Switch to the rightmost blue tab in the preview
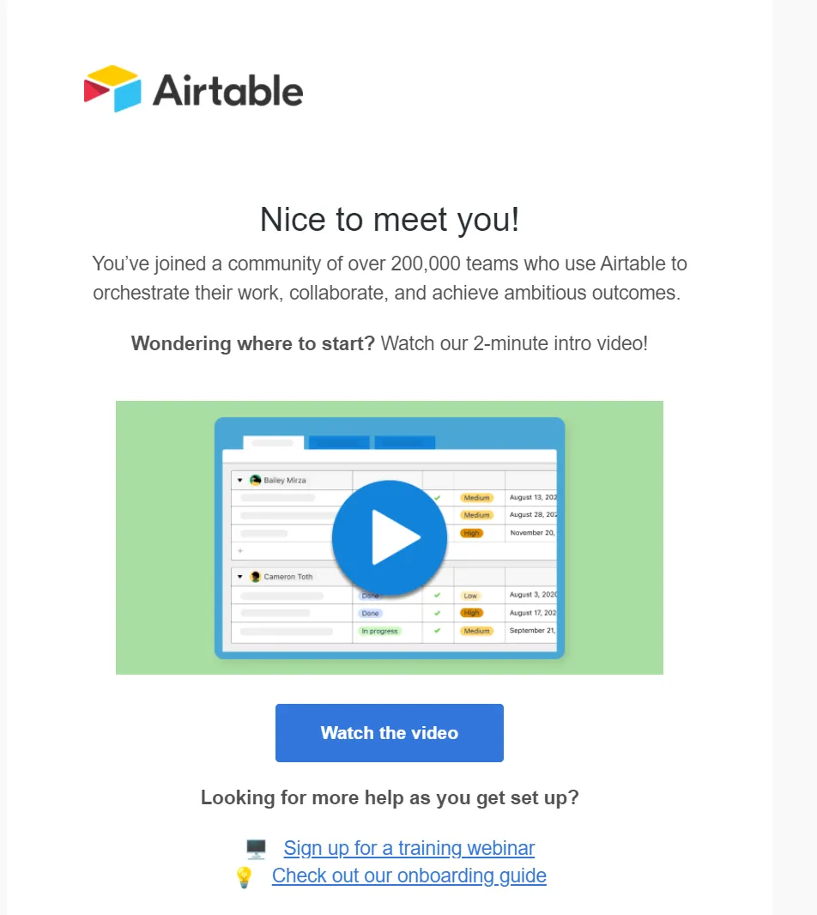The width and height of the screenshot is (817, 915). [x=404, y=443]
